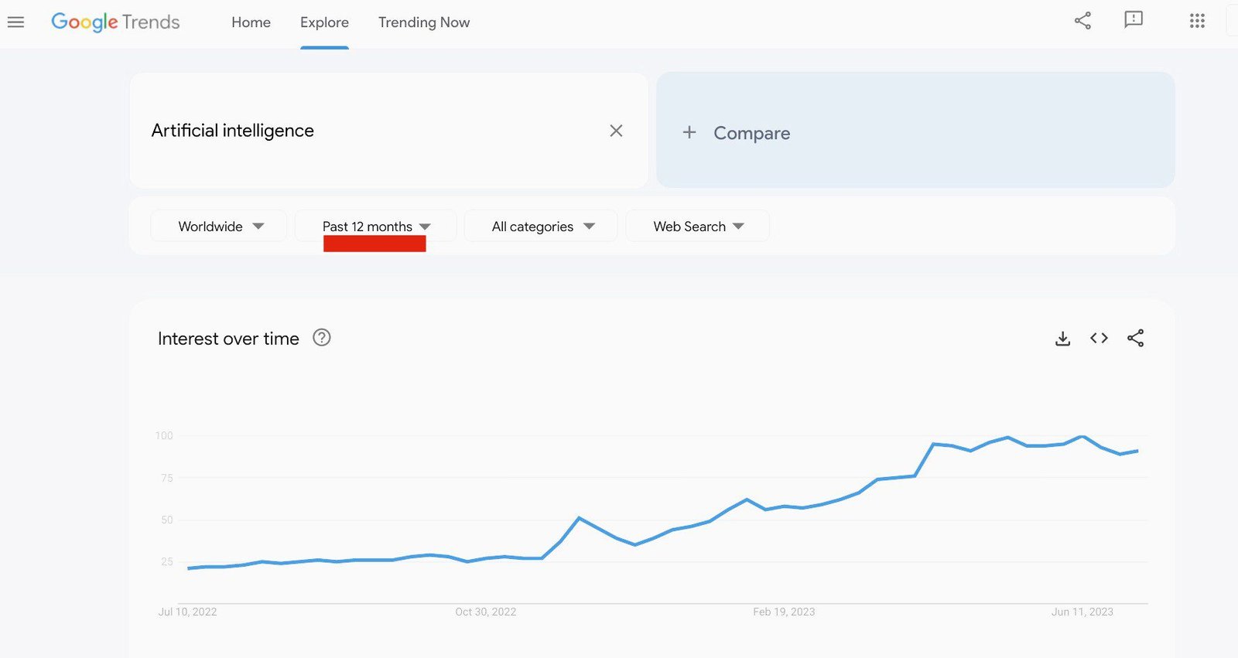Get embed code for the chart
The image size is (1238, 658).
coord(1099,338)
